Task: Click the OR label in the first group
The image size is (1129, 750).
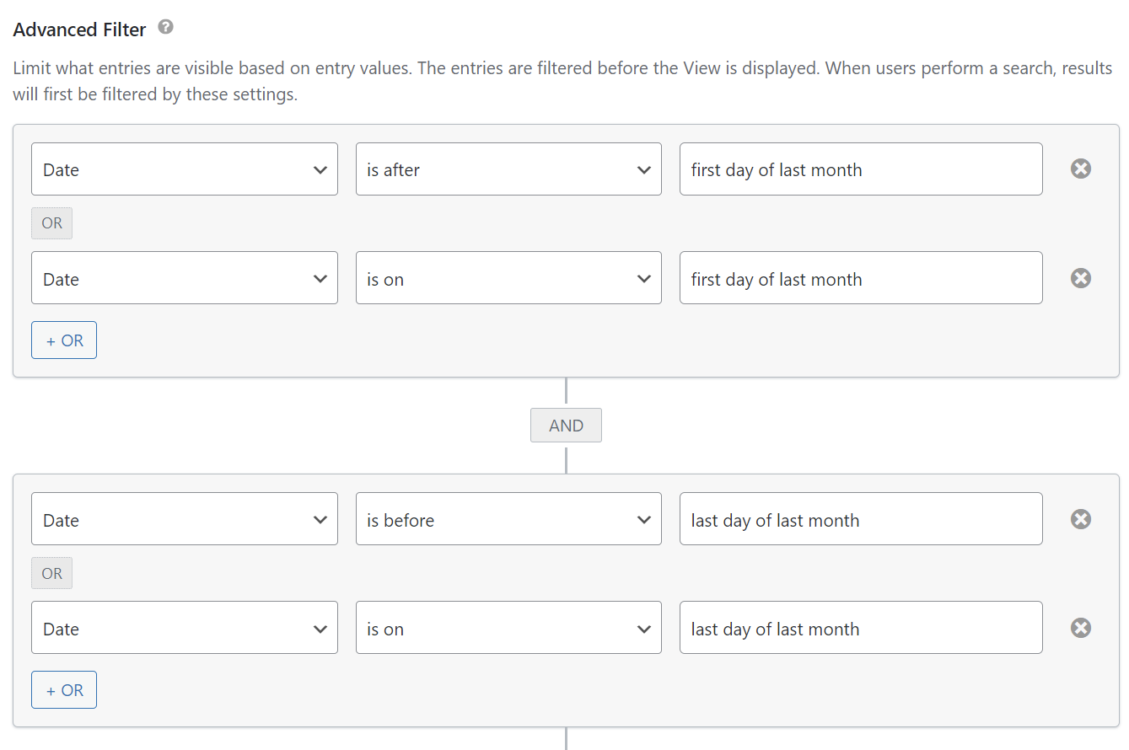Action: point(52,223)
